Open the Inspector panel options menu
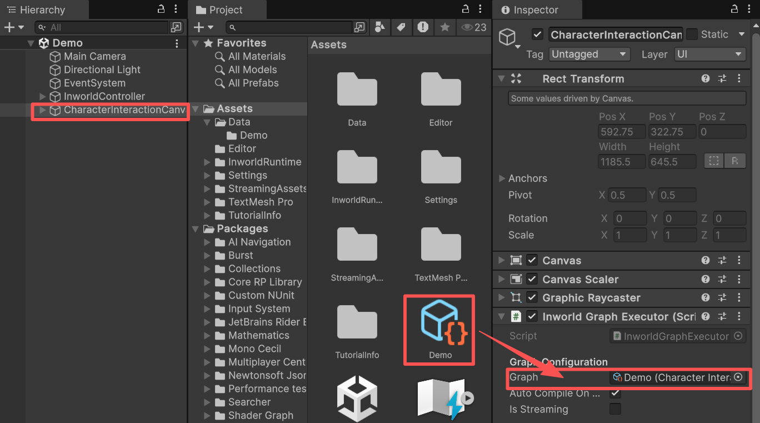Image resolution: width=760 pixels, height=423 pixels. tap(749, 9)
